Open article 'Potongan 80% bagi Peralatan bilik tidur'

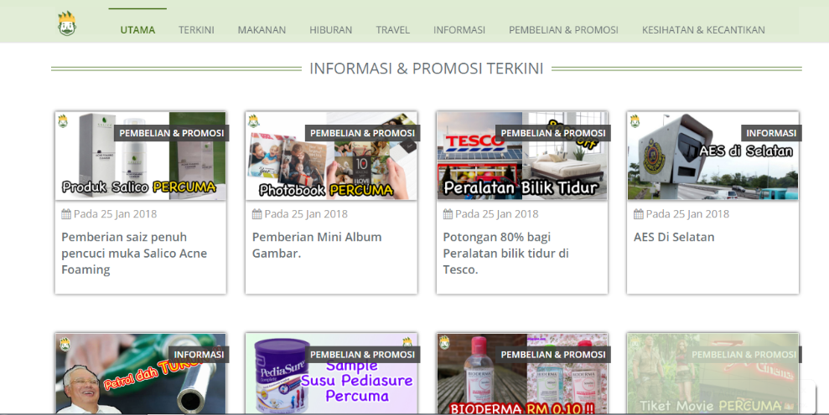506,254
